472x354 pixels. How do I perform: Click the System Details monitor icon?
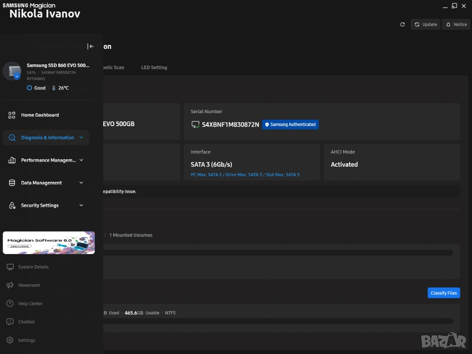pos(10,267)
